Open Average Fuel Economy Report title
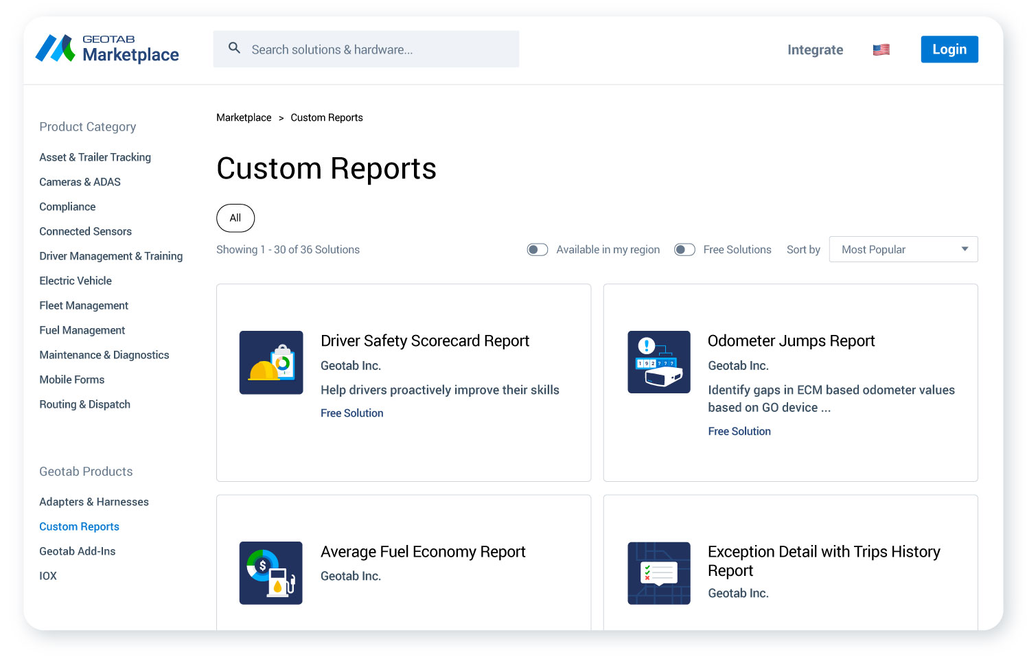Screen dimensions: 1027x661 click(x=423, y=552)
